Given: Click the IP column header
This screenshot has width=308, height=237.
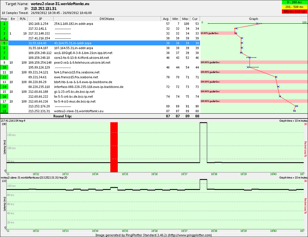Looking at the screenshot, I should click(x=40, y=19).
